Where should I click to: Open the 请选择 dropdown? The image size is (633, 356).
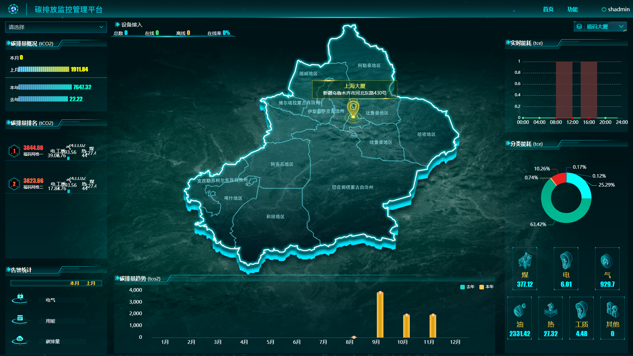56,27
